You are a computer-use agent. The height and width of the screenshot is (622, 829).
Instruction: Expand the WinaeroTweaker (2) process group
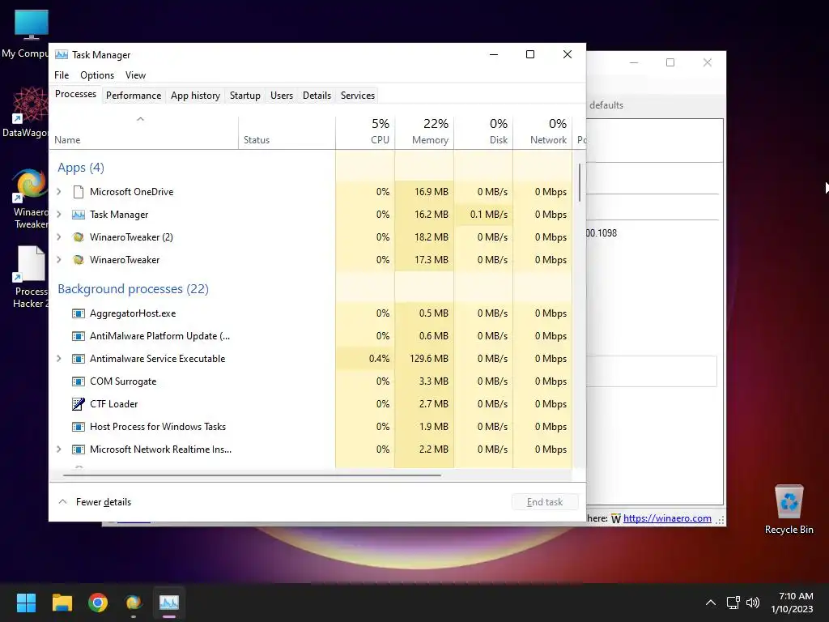[59, 237]
